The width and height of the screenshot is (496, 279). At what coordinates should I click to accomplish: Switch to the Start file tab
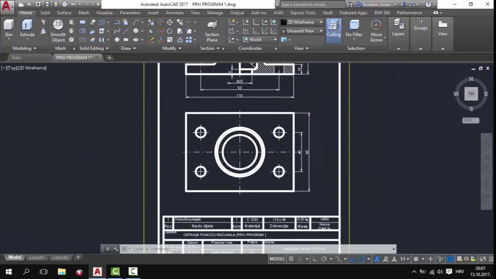[x=16, y=58]
